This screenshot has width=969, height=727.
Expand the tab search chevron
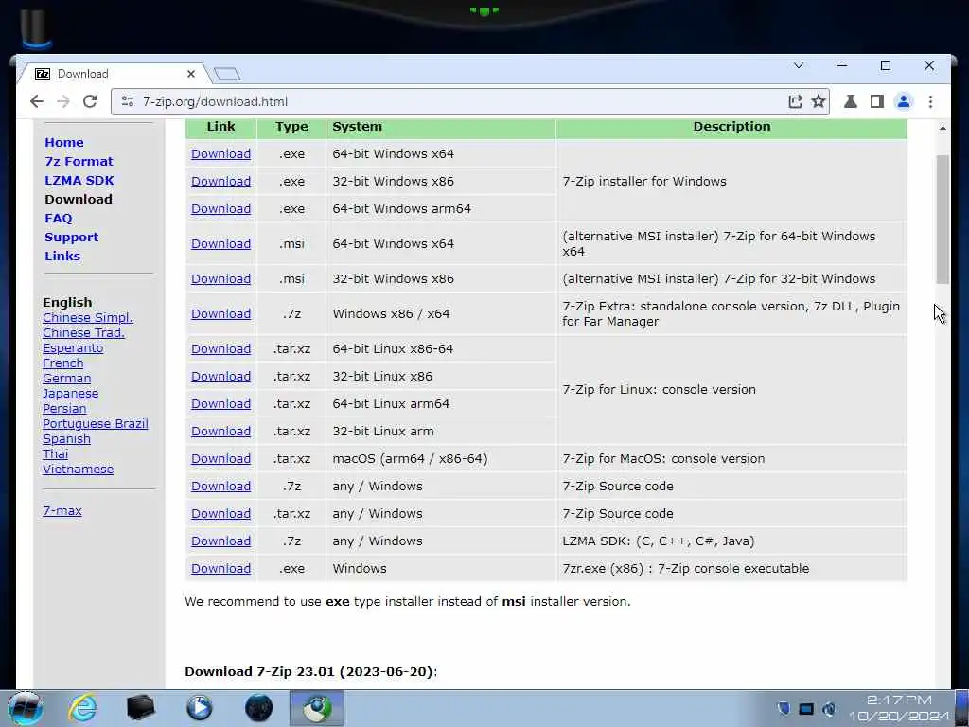pyautogui.click(x=799, y=65)
